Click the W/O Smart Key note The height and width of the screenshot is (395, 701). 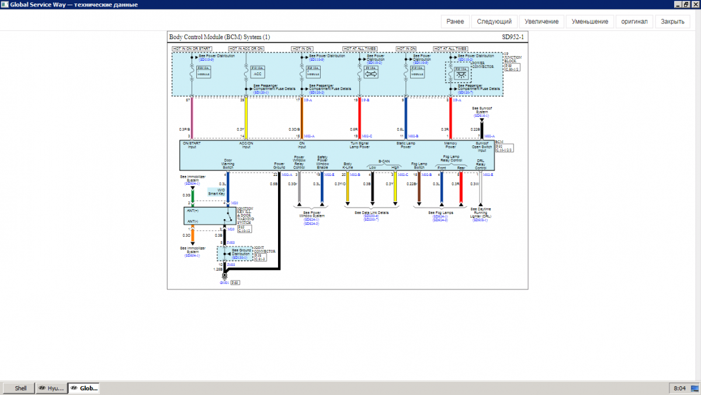point(216,192)
